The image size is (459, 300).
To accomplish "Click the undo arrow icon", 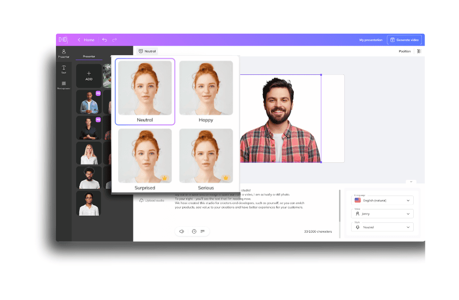I will [104, 40].
